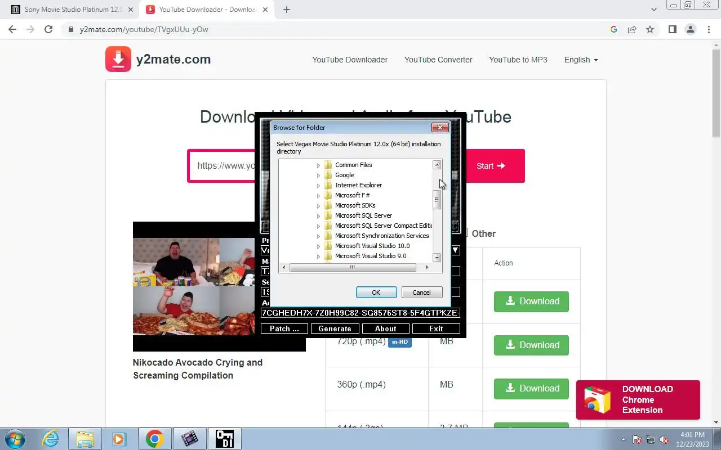Select Microsoft Visual Studio 9.0 folder
The width and height of the screenshot is (721, 450).
[371, 256]
